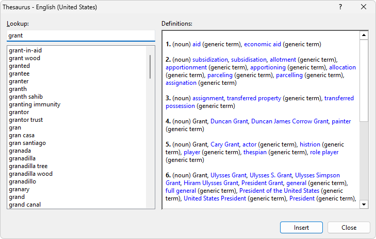Click the 'painter' link
376x239 pixels.
(x=341, y=121)
